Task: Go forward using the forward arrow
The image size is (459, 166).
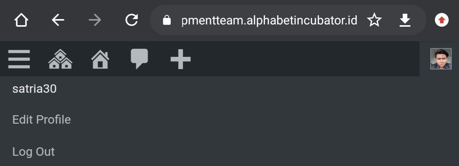Action: (95, 20)
